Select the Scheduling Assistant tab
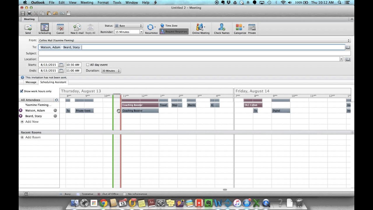 click(x=53, y=82)
